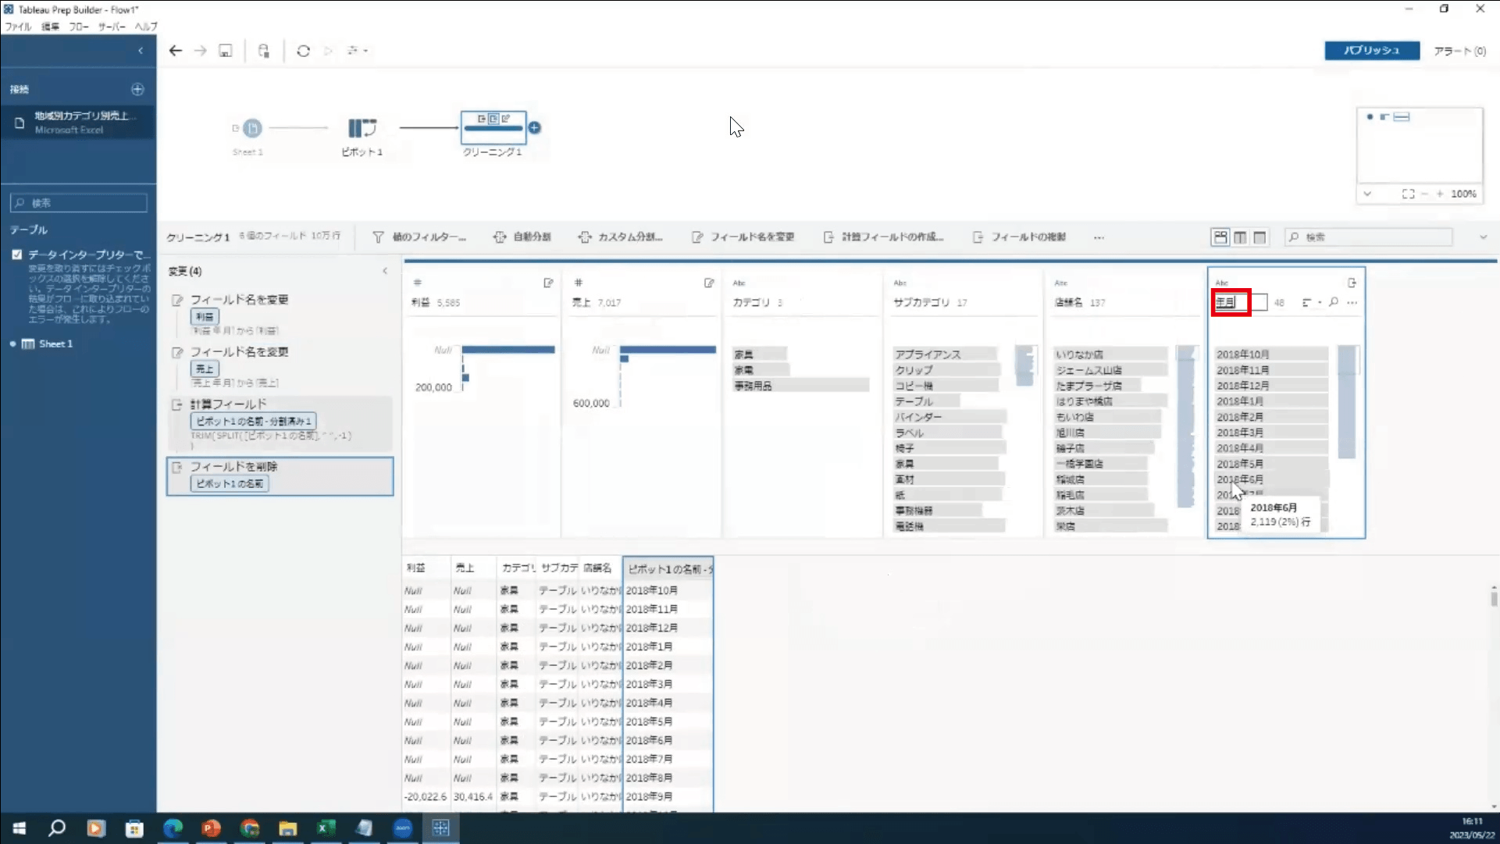The image size is (1500, 844).
Task: Click the data connection refresh icon
Action: (264, 51)
